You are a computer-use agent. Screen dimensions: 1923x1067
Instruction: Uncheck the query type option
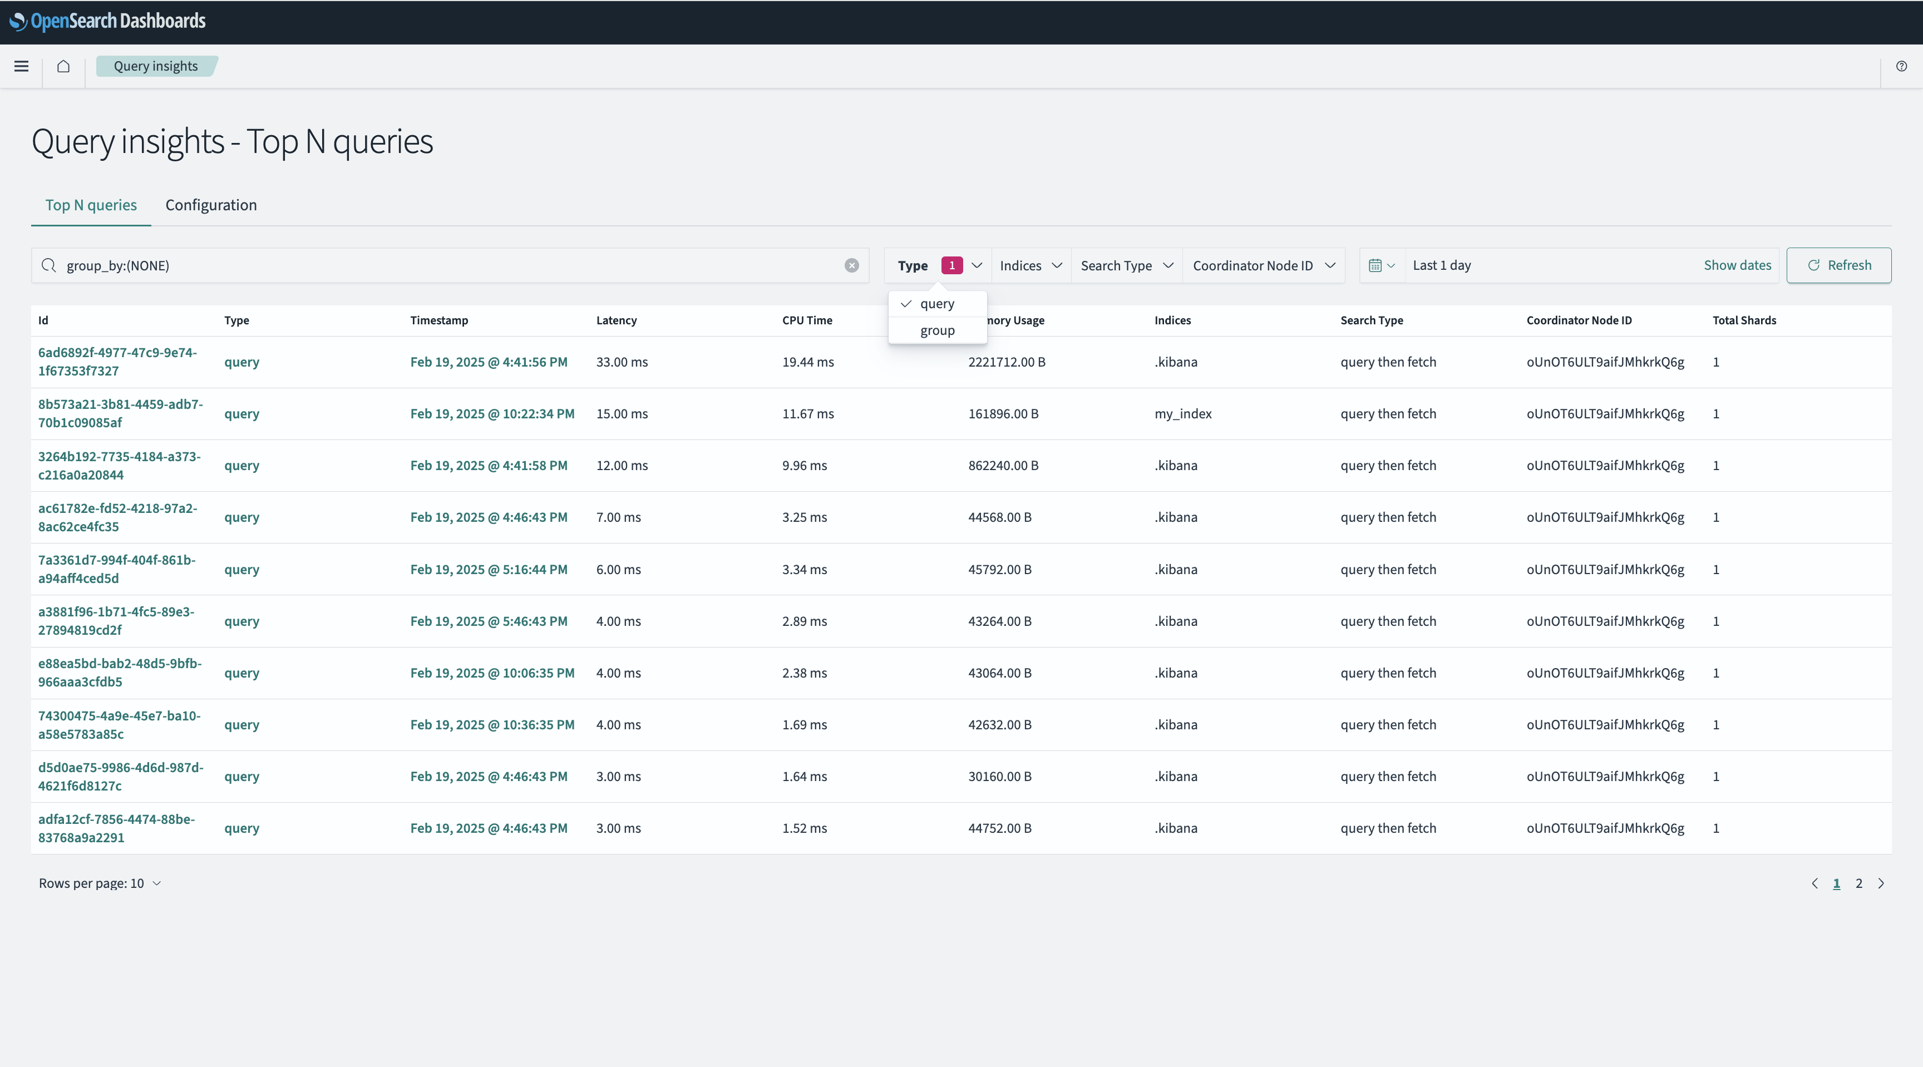pyautogui.click(x=938, y=304)
